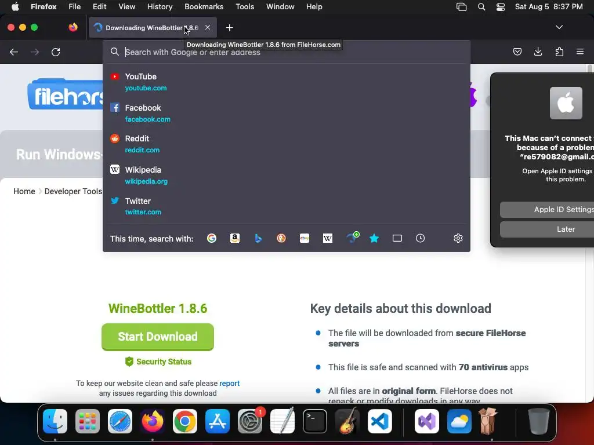
Task: Open the History menu
Action: pyautogui.click(x=160, y=7)
